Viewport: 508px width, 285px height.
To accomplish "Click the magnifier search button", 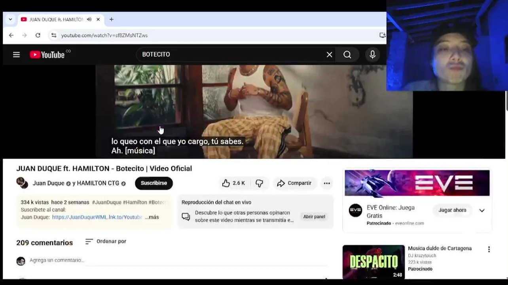I will pyautogui.click(x=347, y=55).
